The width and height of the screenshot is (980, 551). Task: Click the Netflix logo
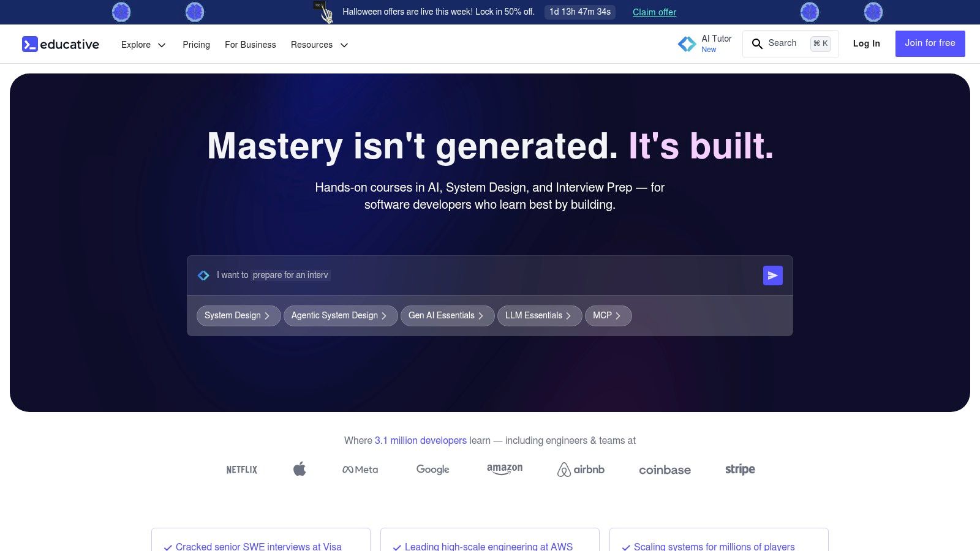[x=242, y=470]
